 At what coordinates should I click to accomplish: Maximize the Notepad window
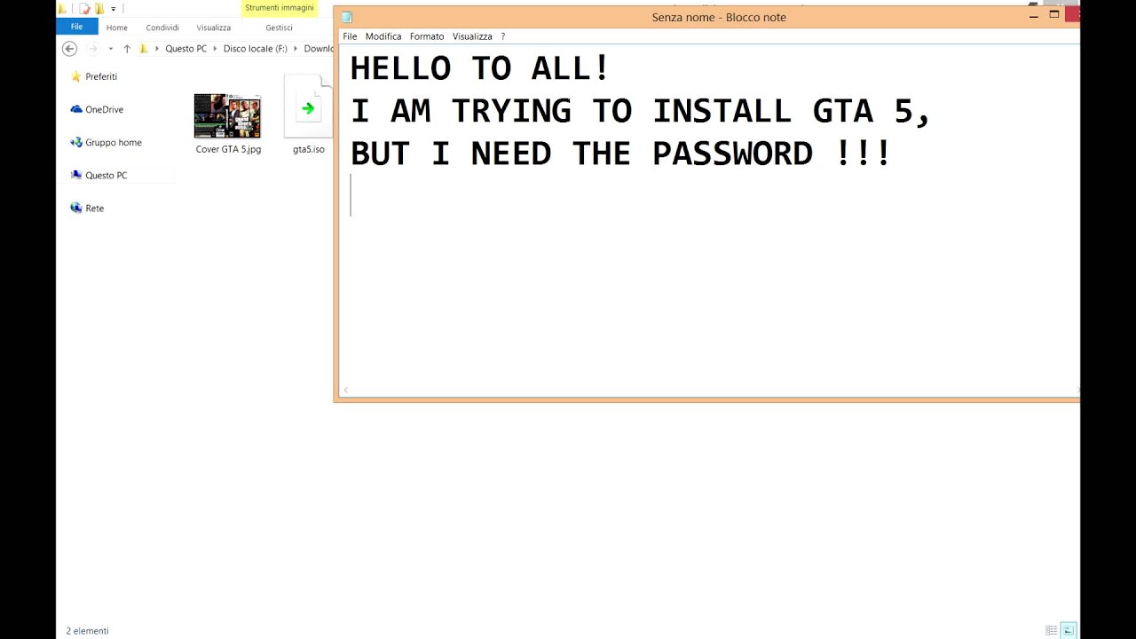(x=1054, y=15)
